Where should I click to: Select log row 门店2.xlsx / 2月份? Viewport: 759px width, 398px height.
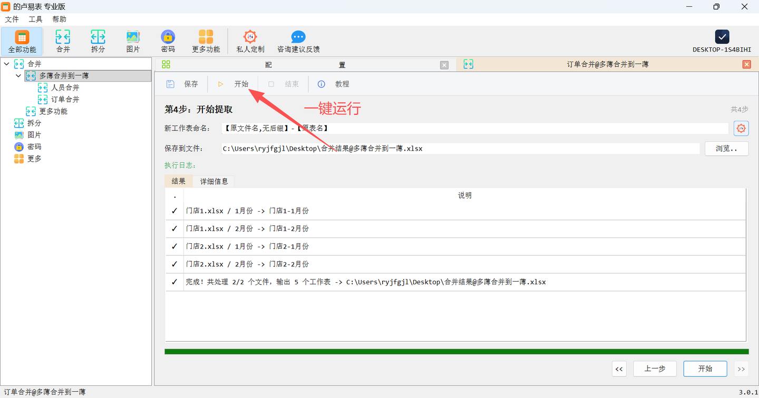coord(456,264)
